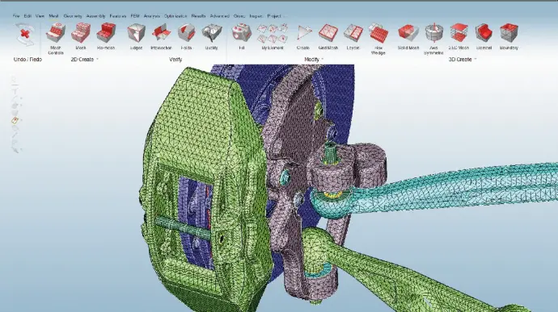558x312 pixels.
Task: Launch the Intersection check tool
Action: click(x=161, y=33)
